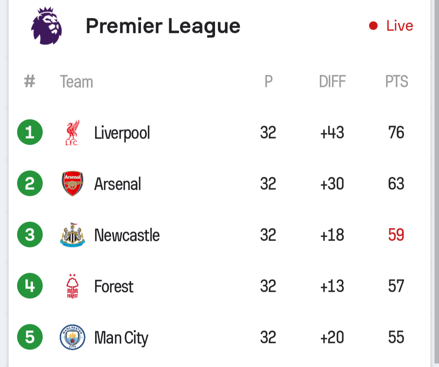Click the Arsenal club crest
Viewport: 439px width, 367px height.
72,184
